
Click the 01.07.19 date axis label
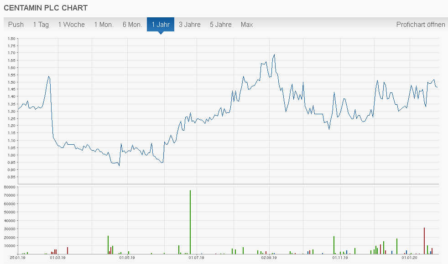pos(196,258)
